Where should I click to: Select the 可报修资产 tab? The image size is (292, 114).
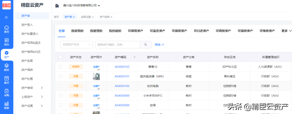pos(245,31)
